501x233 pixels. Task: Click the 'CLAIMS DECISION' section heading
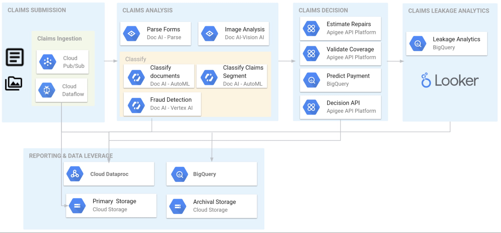[x=323, y=10]
